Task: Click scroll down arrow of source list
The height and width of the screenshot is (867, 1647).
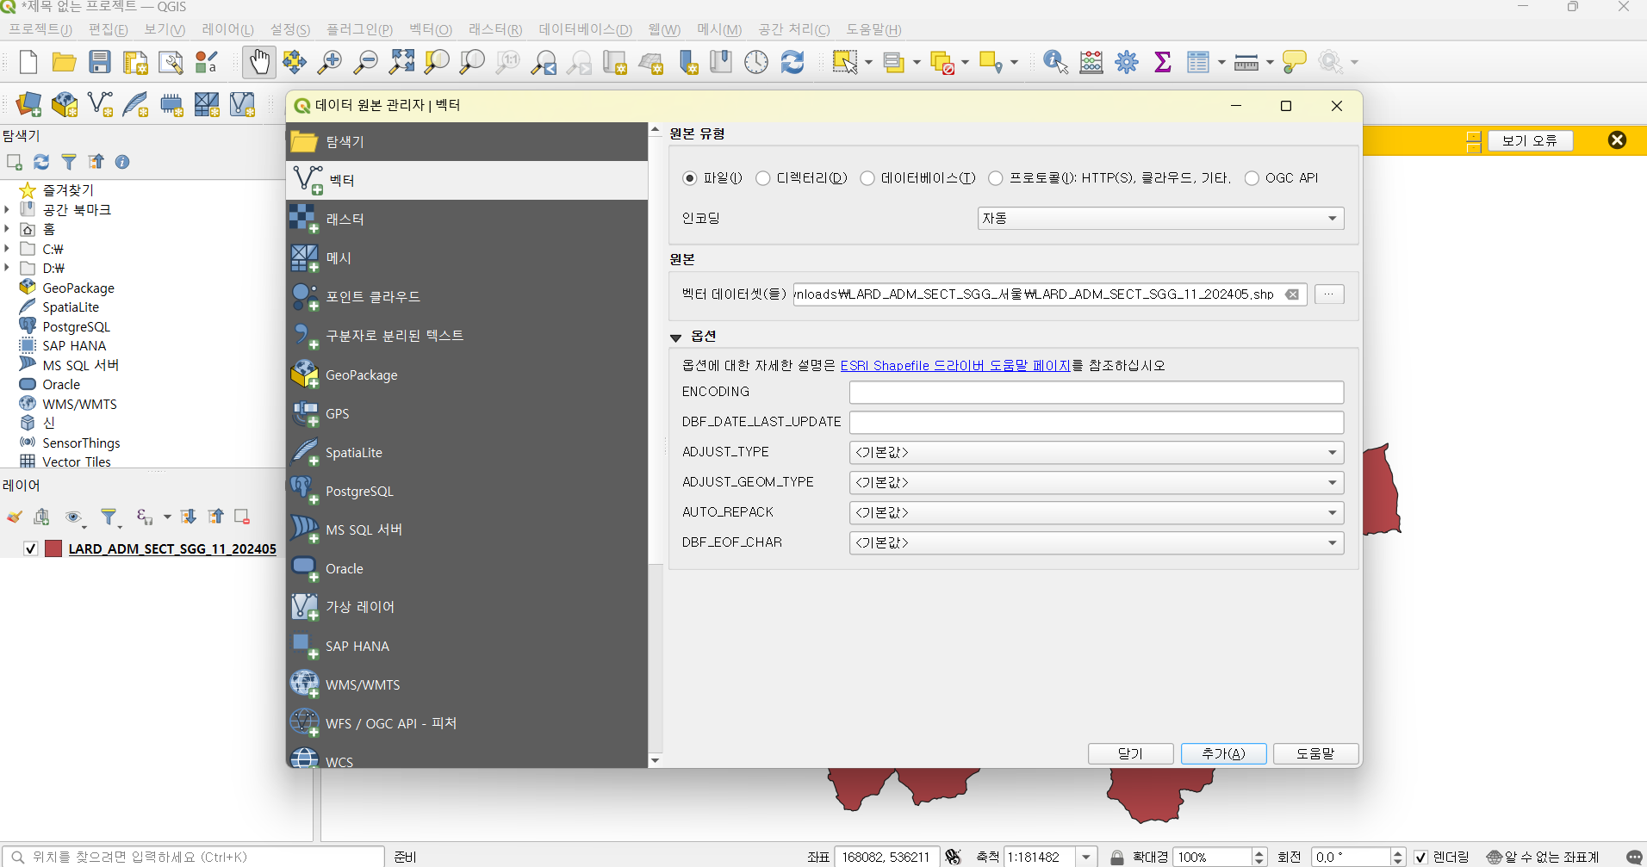Action: (655, 760)
